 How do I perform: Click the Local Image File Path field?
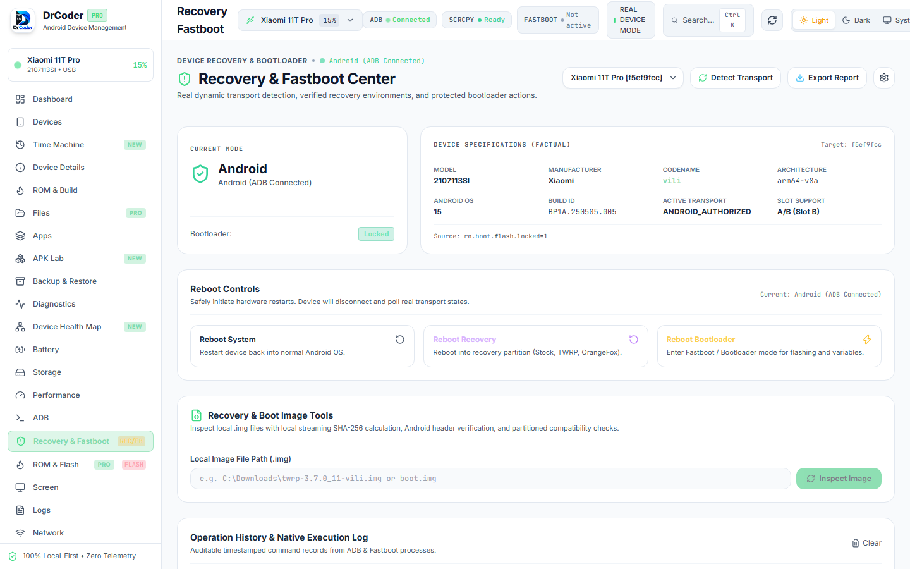490,479
